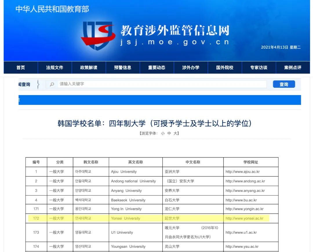Open the Ajou University website URL
The image size is (313, 252).
243,172
